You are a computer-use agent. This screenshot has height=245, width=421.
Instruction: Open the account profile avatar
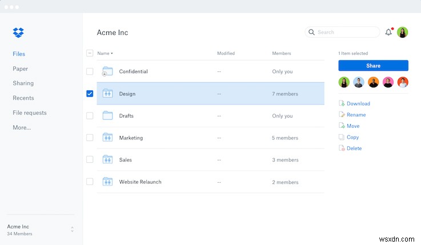pos(403,33)
